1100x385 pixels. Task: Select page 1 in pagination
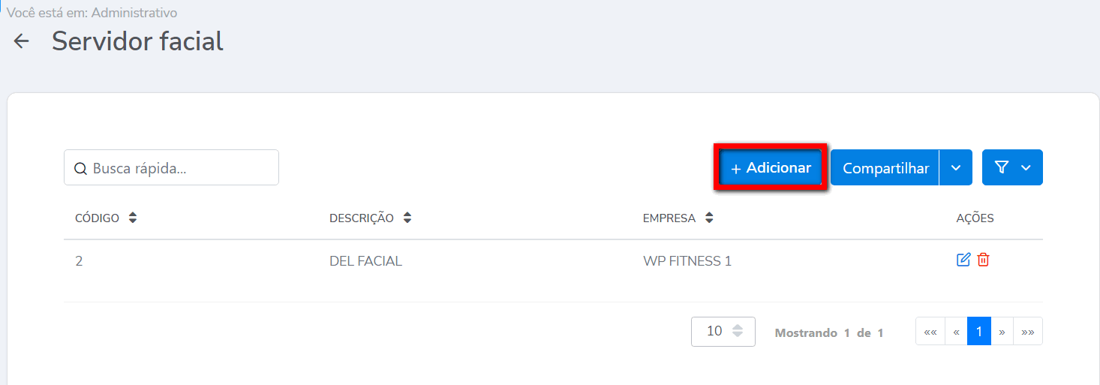coord(979,331)
